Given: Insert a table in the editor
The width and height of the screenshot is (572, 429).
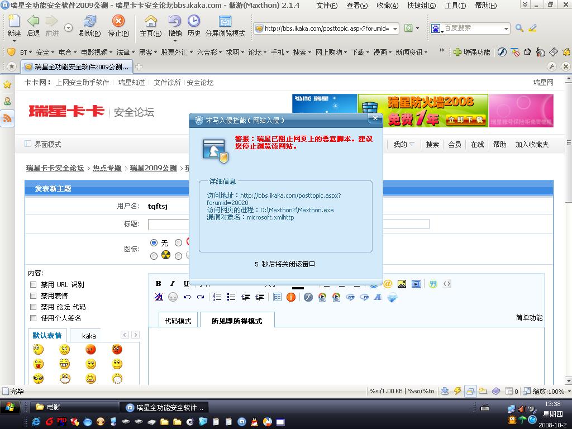Looking at the screenshot, I should [x=277, y=297].
